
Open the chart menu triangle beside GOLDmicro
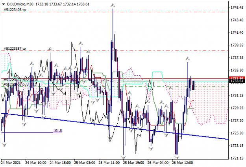pyautogui.click(x=4, y=4)
